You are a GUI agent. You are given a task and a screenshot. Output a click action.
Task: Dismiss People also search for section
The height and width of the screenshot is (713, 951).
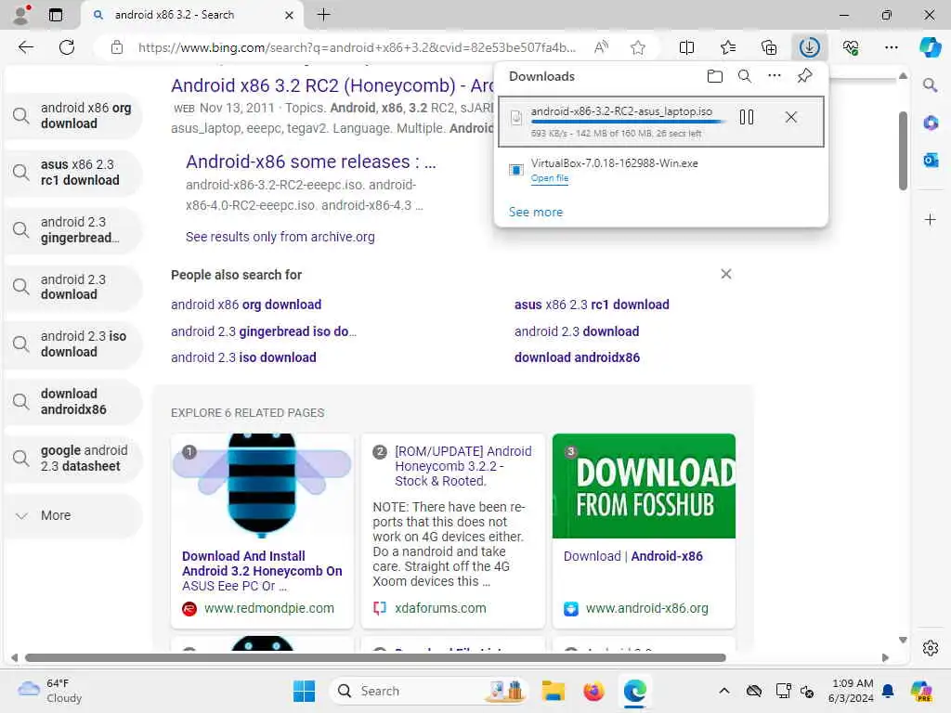pos(726,274)
